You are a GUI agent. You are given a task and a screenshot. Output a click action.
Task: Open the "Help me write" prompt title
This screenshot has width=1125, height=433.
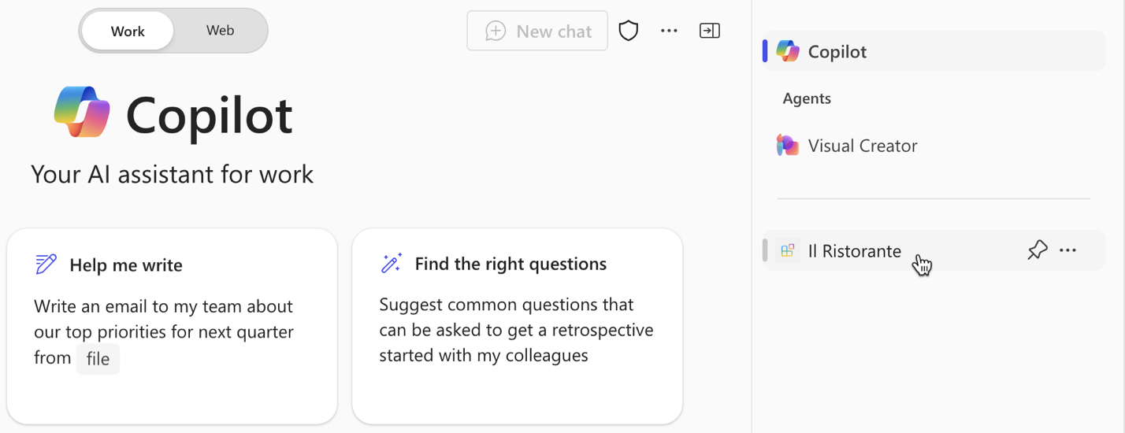(126, 265)
